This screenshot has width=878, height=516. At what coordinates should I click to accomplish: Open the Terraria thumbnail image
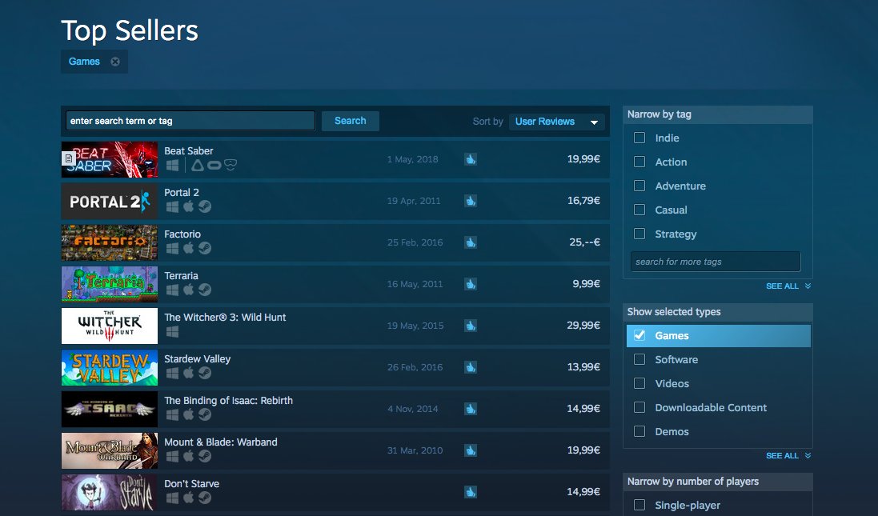click(109, 284)
